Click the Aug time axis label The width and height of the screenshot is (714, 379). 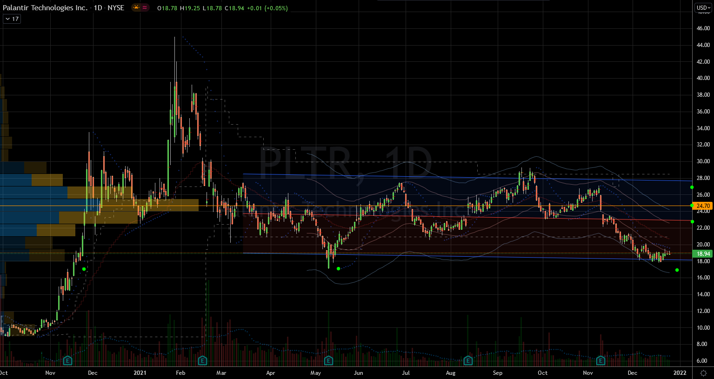click(x=451, y=373)
